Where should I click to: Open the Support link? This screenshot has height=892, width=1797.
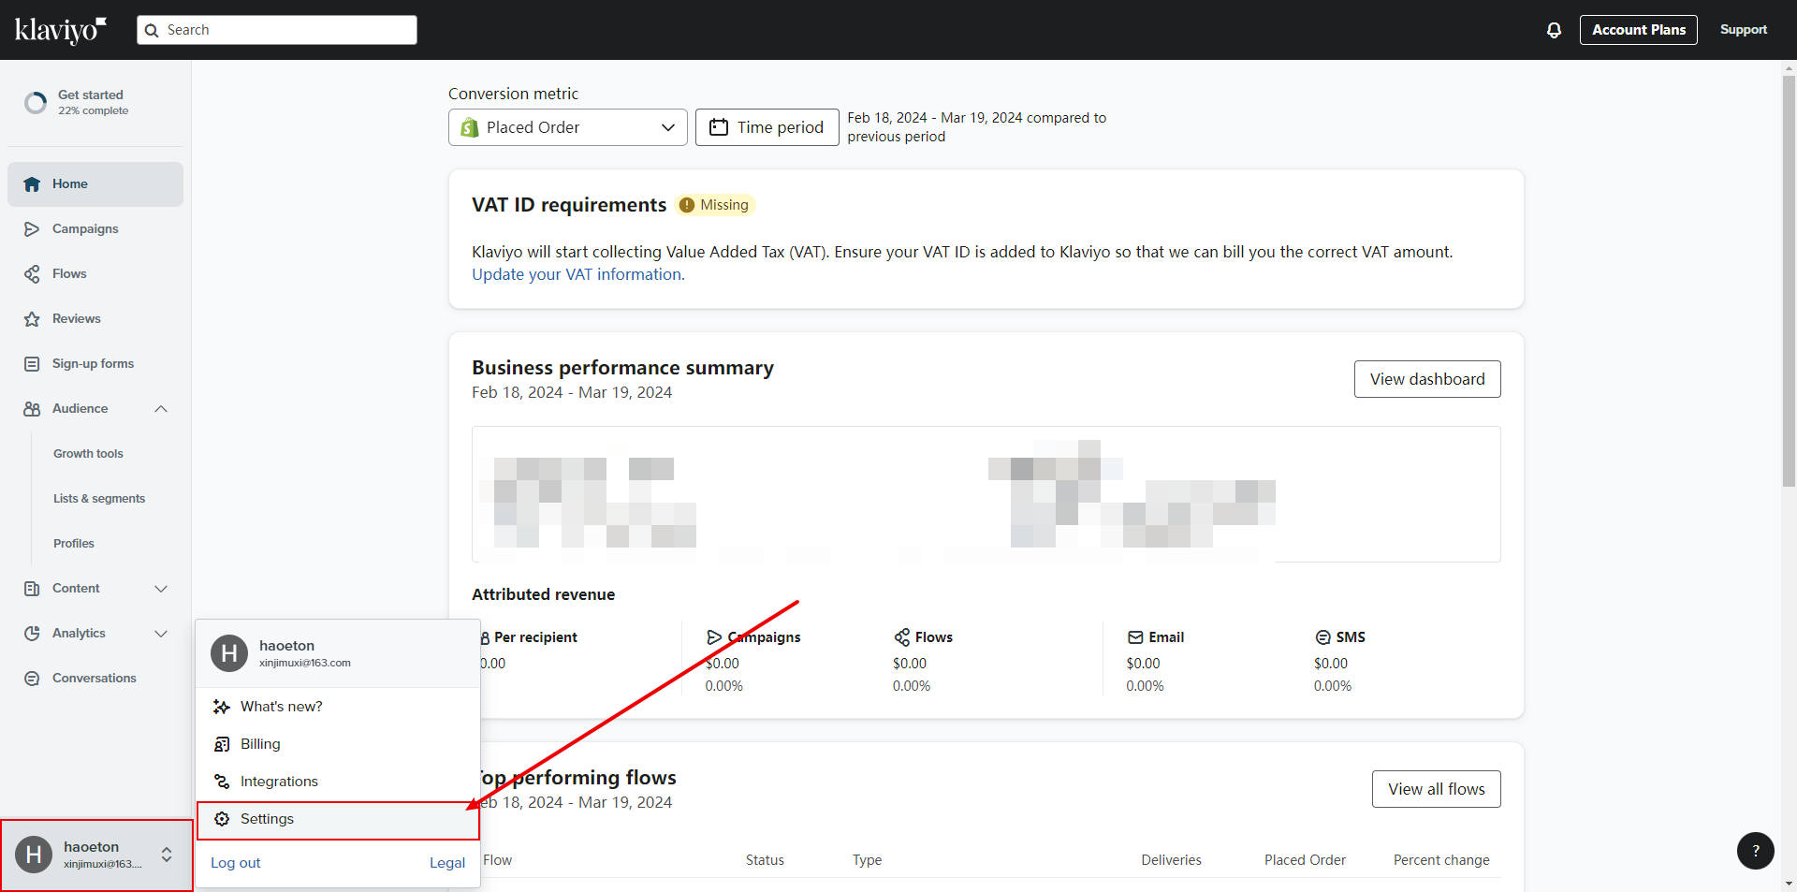pyautogui.click(x=1744, y=30)
